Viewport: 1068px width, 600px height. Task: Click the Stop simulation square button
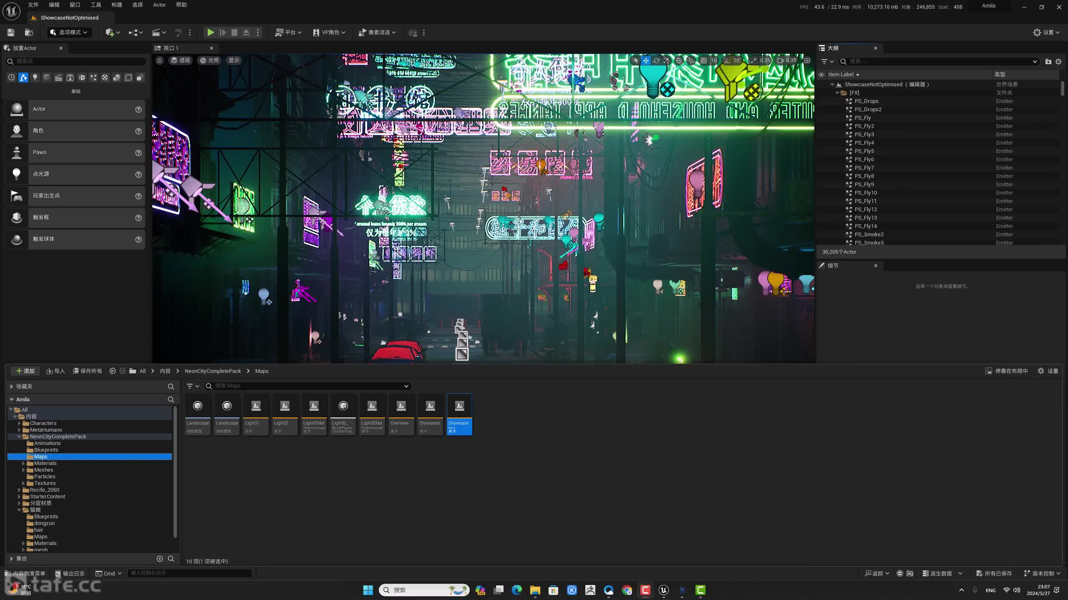[234, 32]
